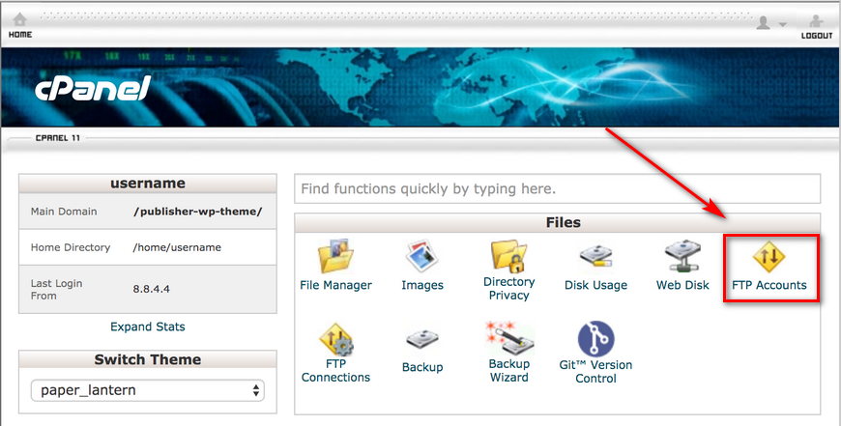The image size is (841, 426).
Task: Open the Disk Usage icon
Action: pyautogui.click(x=595, y=257)
